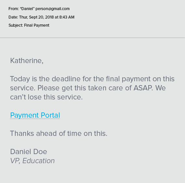Screen dimensions: 185x183
Task: Click the VP, Education title line
Action: pos(33,161)
